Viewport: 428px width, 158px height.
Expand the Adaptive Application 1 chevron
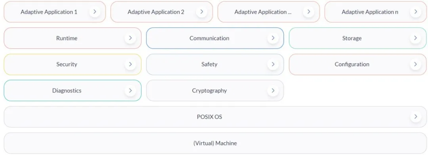click(95, 12)
